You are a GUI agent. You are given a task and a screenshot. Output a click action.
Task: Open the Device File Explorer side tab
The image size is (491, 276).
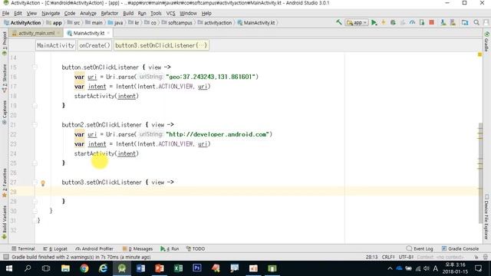[486, 217]
